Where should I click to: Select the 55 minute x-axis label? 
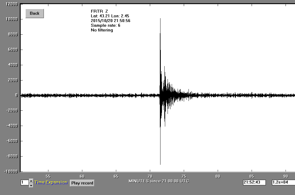[x=48, y=176]
